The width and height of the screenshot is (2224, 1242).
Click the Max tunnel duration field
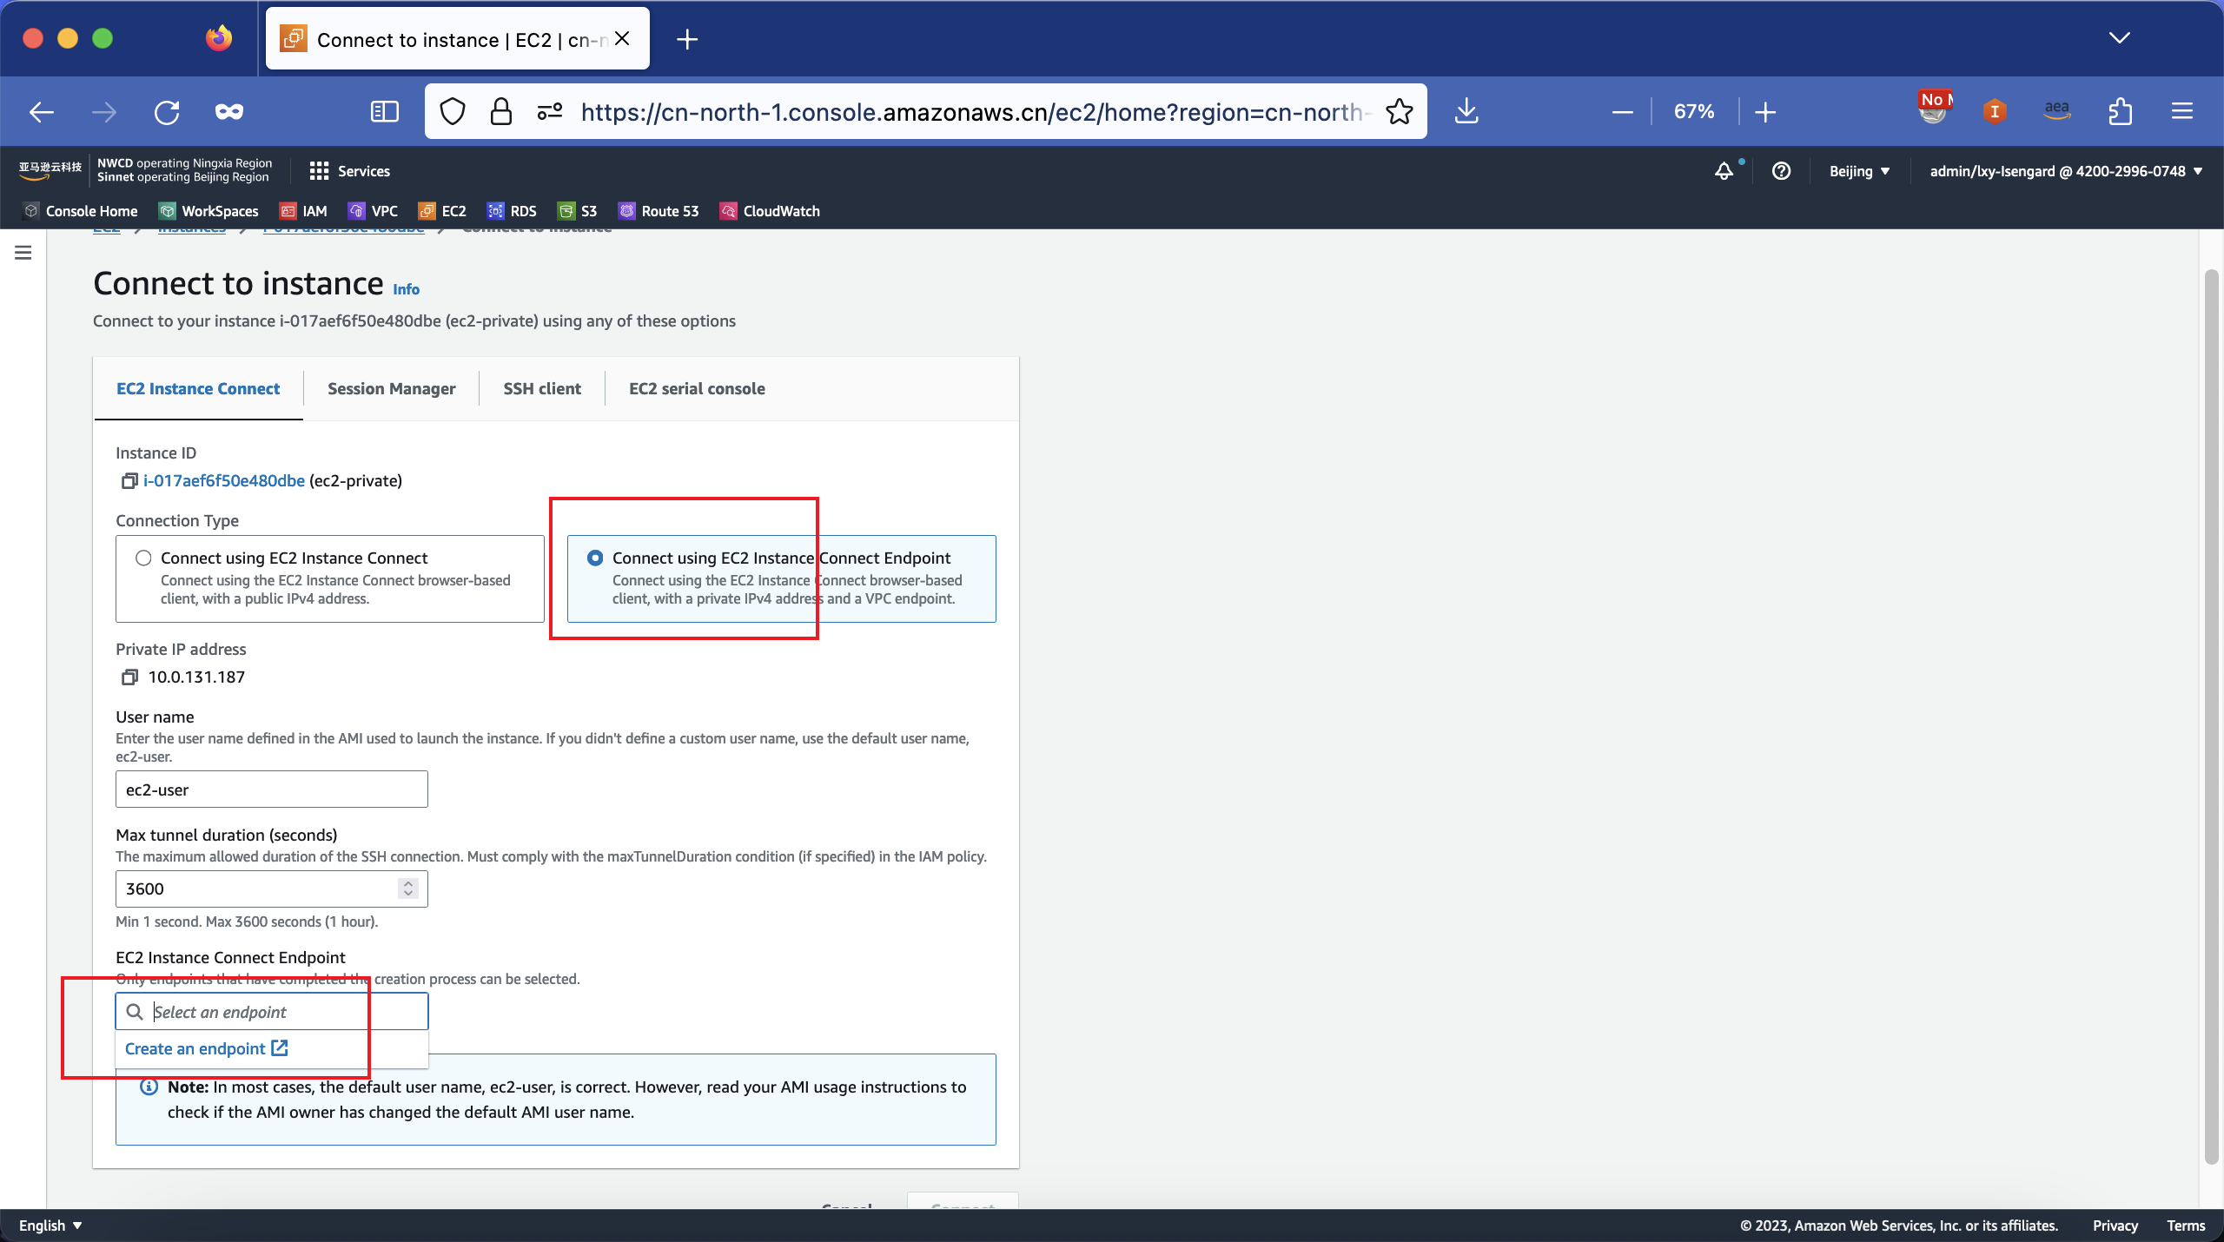tap(272, 889)
